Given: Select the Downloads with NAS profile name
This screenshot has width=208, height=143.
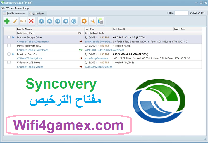Looking at the screenshot, I should pos(29,46).
